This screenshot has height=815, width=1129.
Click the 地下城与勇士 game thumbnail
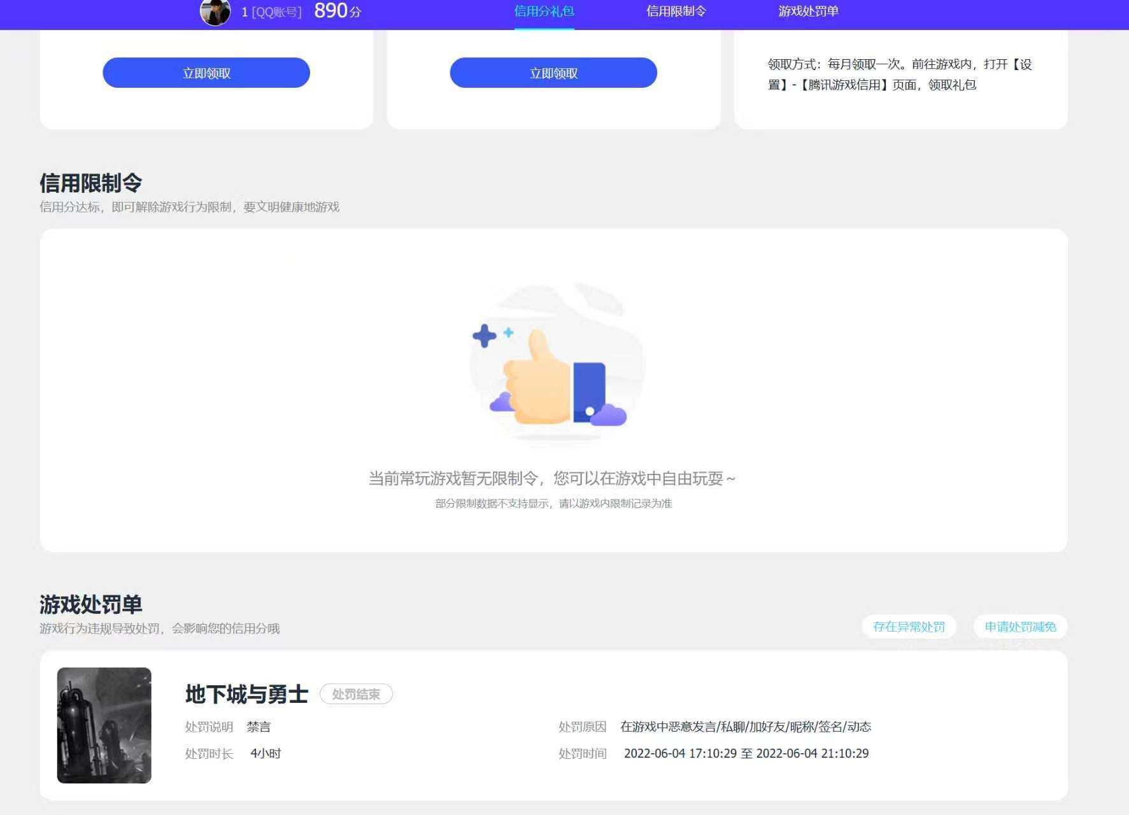coord(104,725)
